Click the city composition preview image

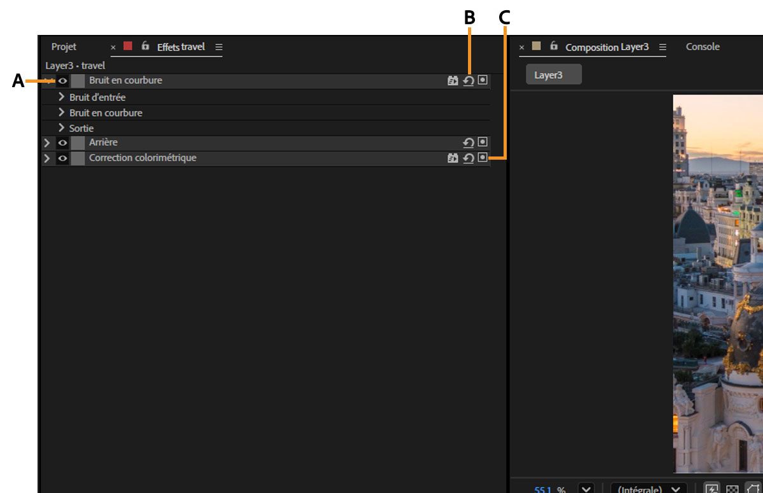pyautogui.click(x=718, y=284)
